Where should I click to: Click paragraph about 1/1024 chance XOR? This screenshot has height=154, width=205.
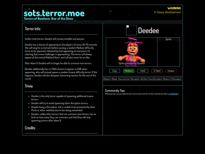(x=61, y=74)
